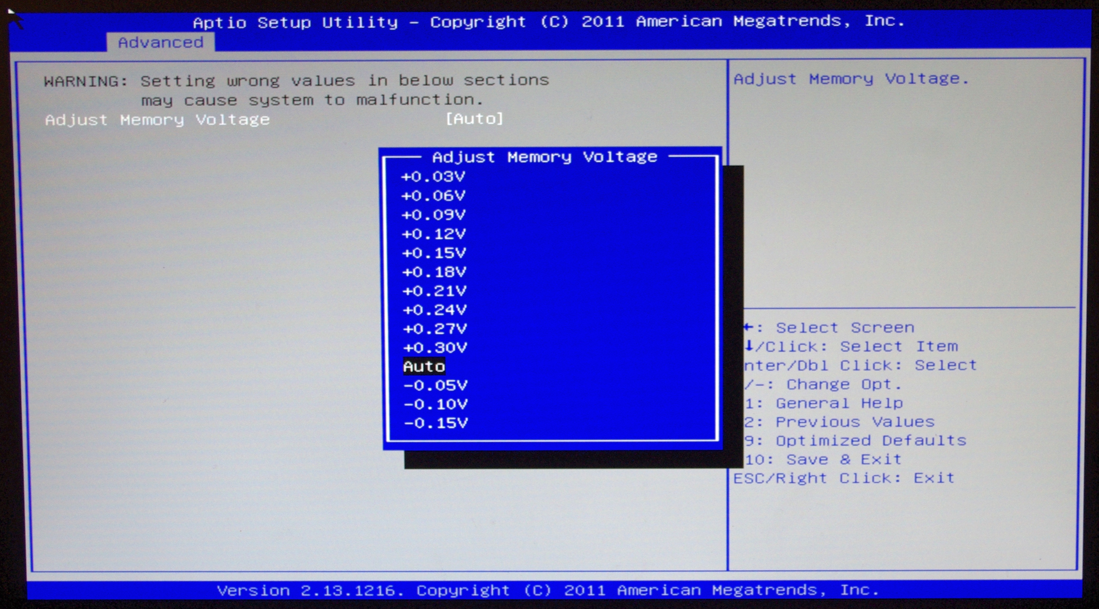
Task: Select +0.30V in the popup list
Action: tap(435, 348)
